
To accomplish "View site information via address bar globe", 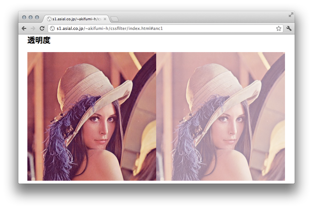I will (52, 29).
